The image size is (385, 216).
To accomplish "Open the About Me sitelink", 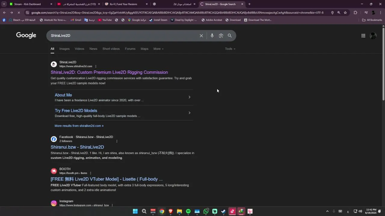I will point(63,95).
